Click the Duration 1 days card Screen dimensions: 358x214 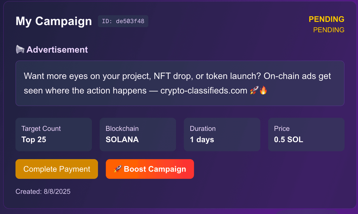(x=222, y=134)
